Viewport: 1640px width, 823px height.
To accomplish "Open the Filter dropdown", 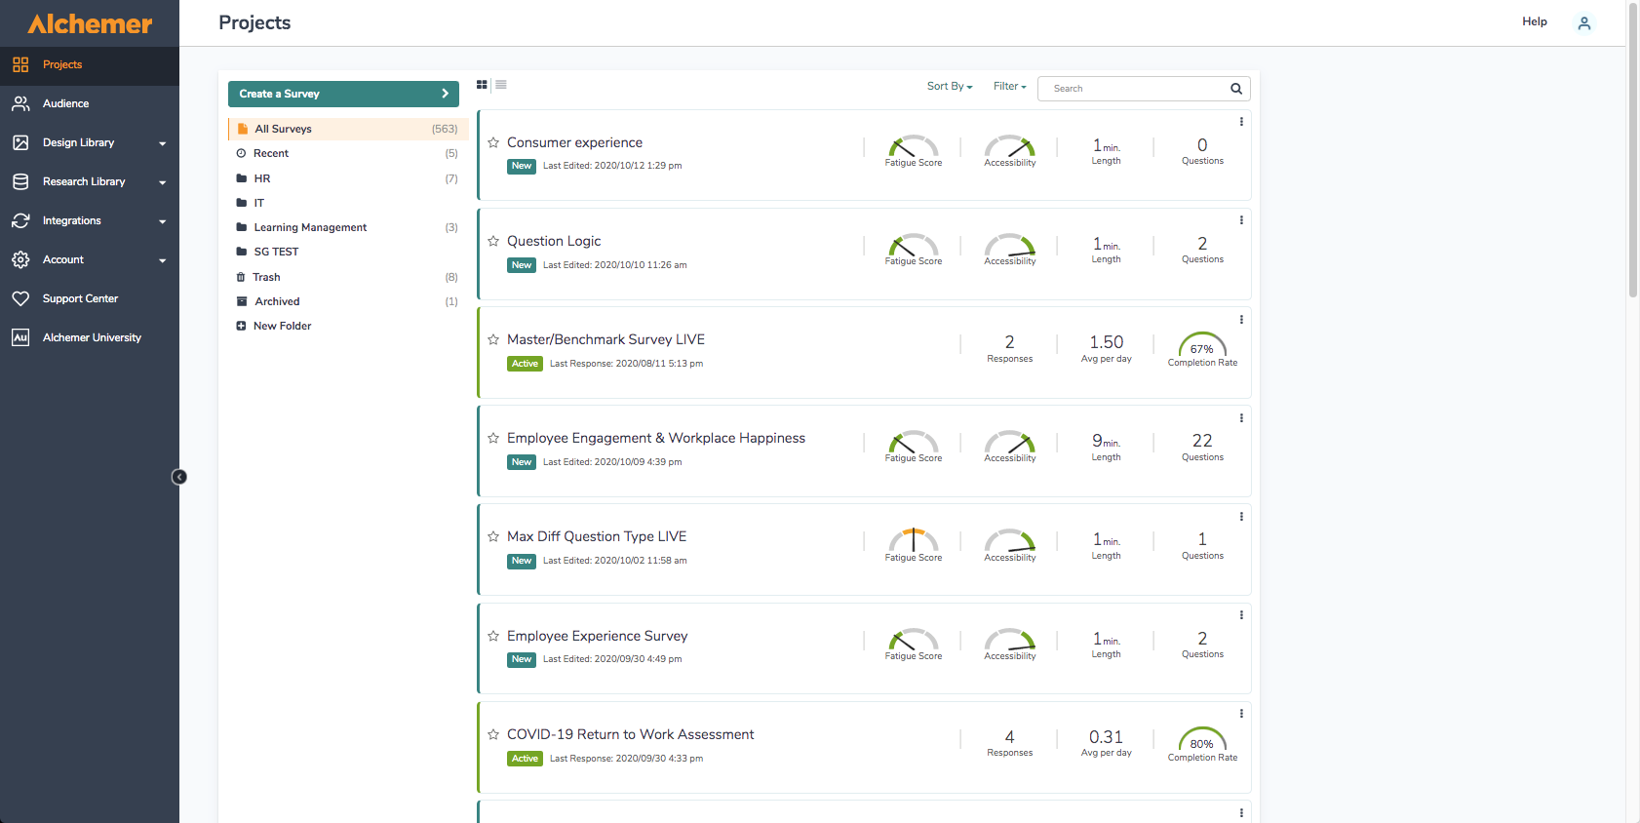I will pos(1010,87).
